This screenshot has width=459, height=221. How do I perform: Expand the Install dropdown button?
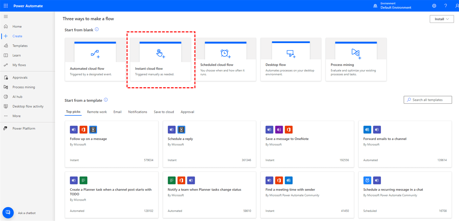pyautogui.click(x=441, y=19)
